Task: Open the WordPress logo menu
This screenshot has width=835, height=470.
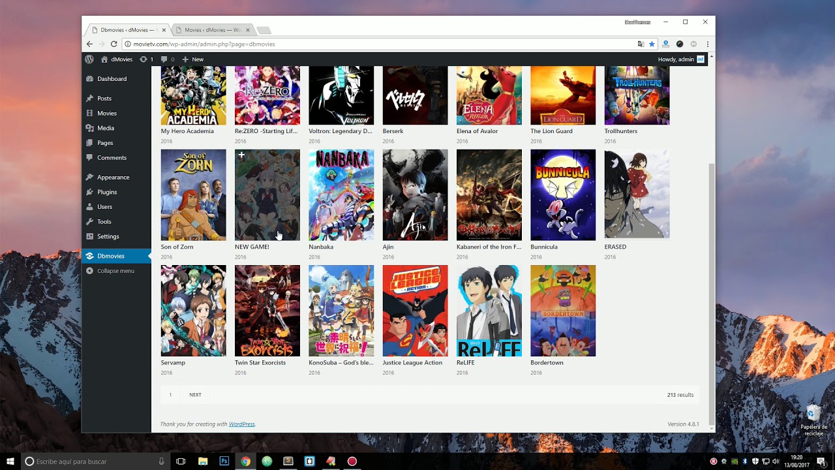Action: click(89, 59)
